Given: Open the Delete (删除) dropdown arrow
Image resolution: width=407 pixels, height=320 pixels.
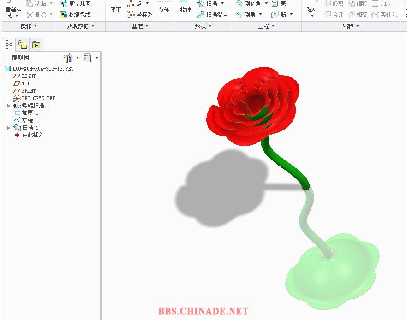Looking at the screenshot, I should coord(51,14).
